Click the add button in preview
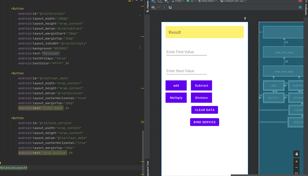308x176 pixels. [x=176, y=86]
